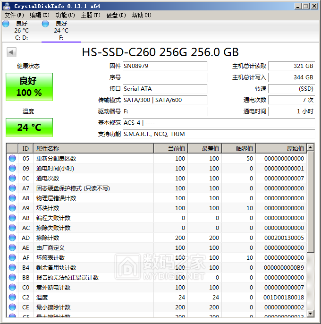Click the 24 °C temperature button

pos(29,128)
